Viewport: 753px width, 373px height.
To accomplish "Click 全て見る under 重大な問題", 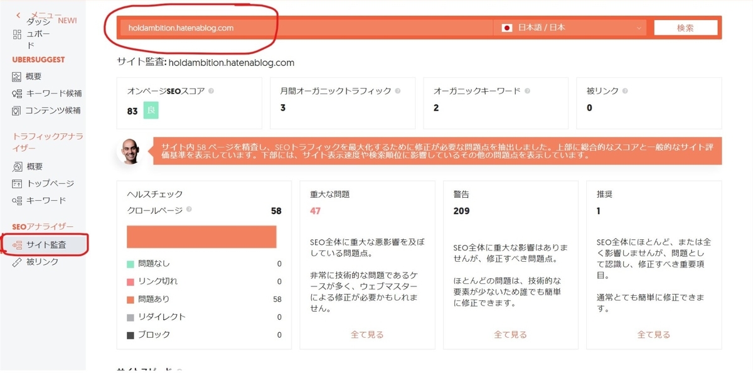I will point(367,335).
